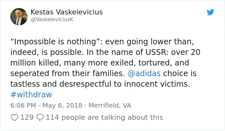Click the reply speech bubble icon
The width and height of the screenshot is (225, 131).
click(x=40, y=118)
